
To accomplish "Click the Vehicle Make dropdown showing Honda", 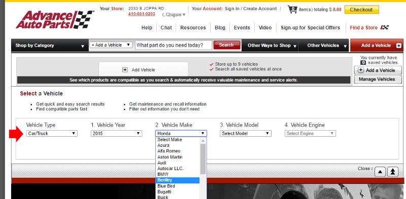I will [x=181, y=133].
